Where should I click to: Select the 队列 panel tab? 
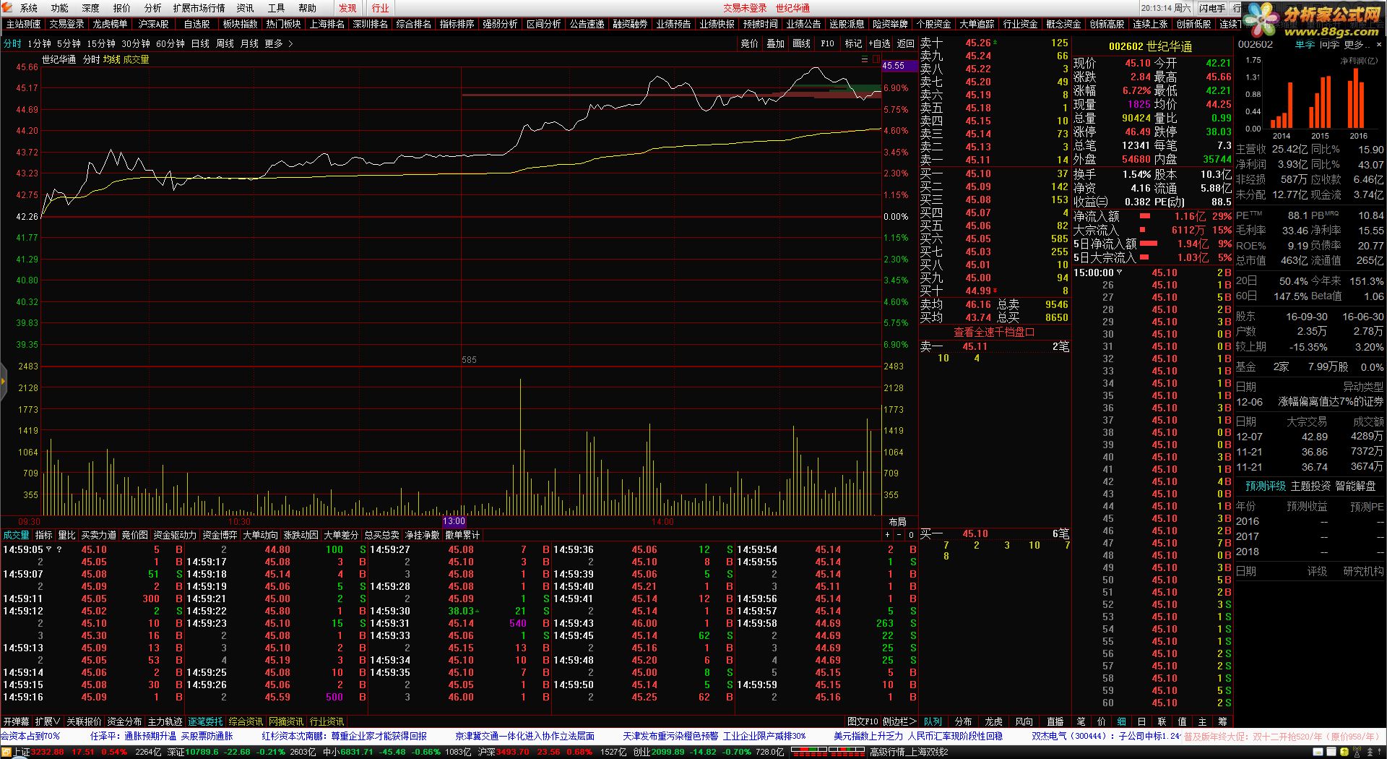(933, 721)
